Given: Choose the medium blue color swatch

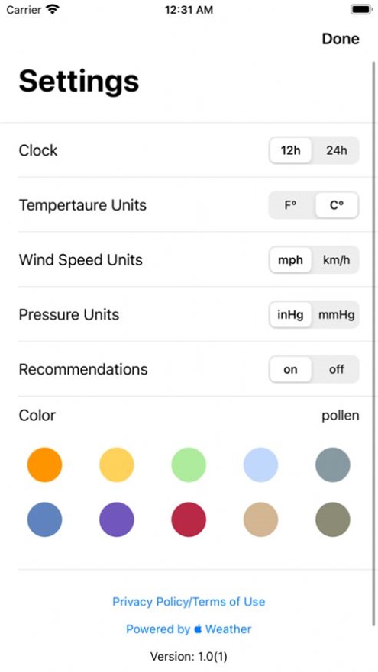Looking at the screenshot, I should [x=44, y=520].
